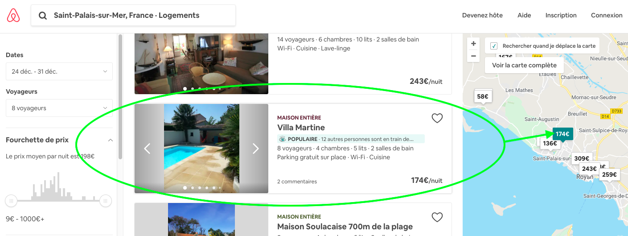Show next photo of Villa Martine
Viewport: 628px width, 236px height.
point(255,149)
